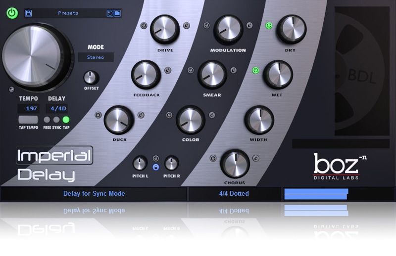
Task: Click the 'e' icon beside Chorus knob
Action: point(256,159)
